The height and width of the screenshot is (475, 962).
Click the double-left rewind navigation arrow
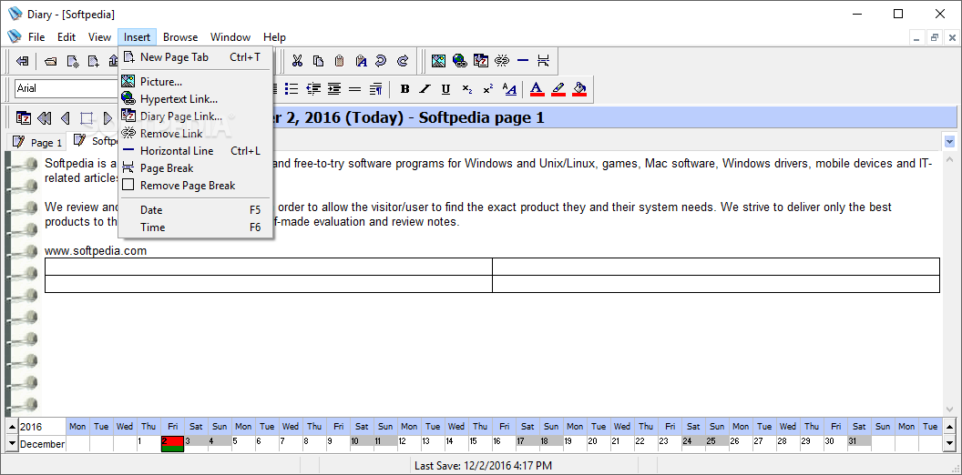pyautogui.click(x=44, y=117)
